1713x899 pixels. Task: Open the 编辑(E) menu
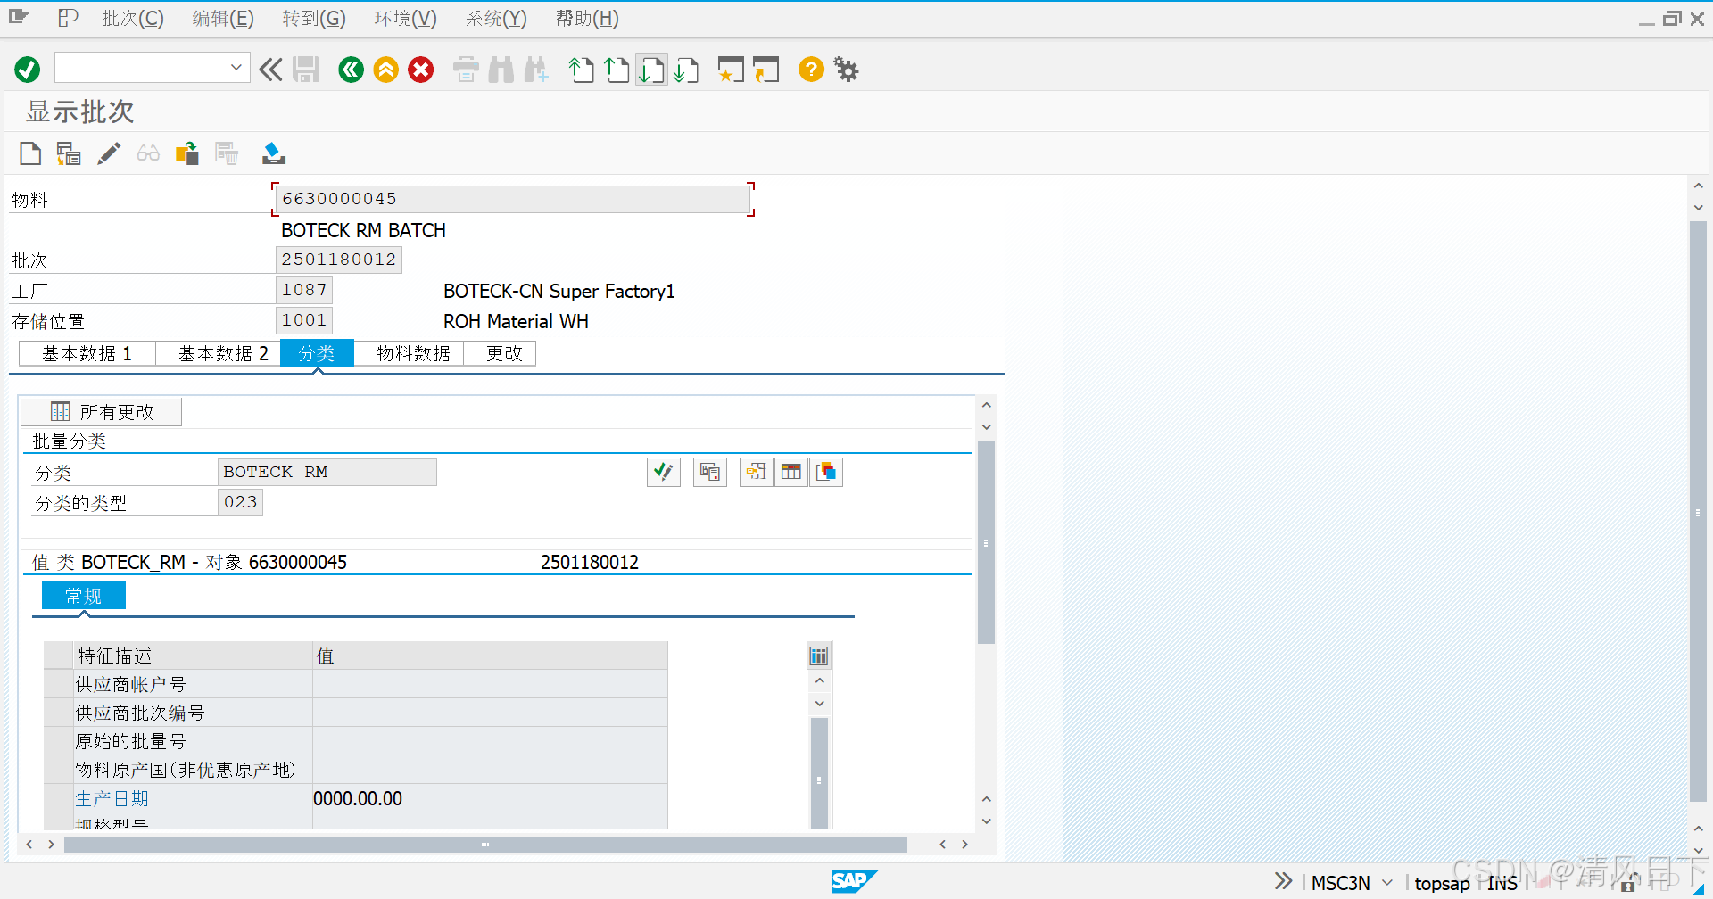pyautogui.click(x=223, y=18)
